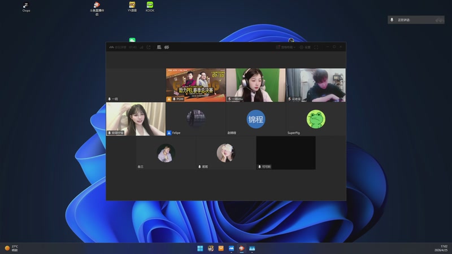452x254 pixels.
Task: Click the Felipe name label
Action: click(x=176, y=133)
